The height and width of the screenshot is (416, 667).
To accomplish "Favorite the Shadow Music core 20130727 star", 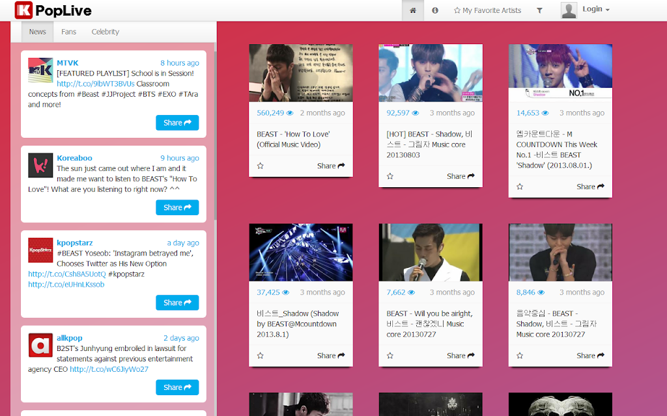I will (x=520, y=356).
